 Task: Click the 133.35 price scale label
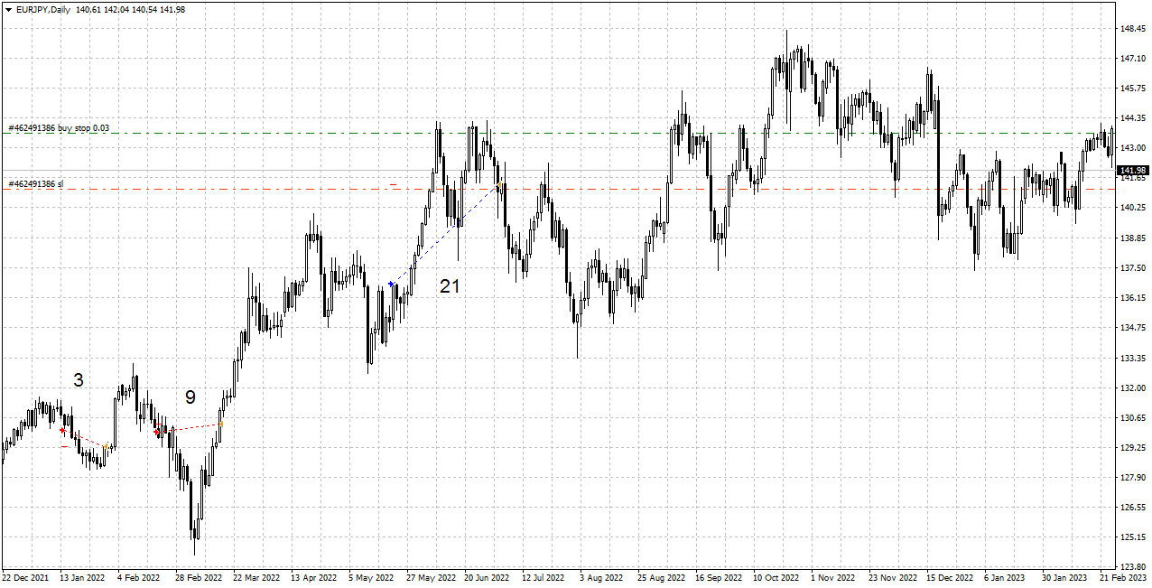pos(1133,359)
